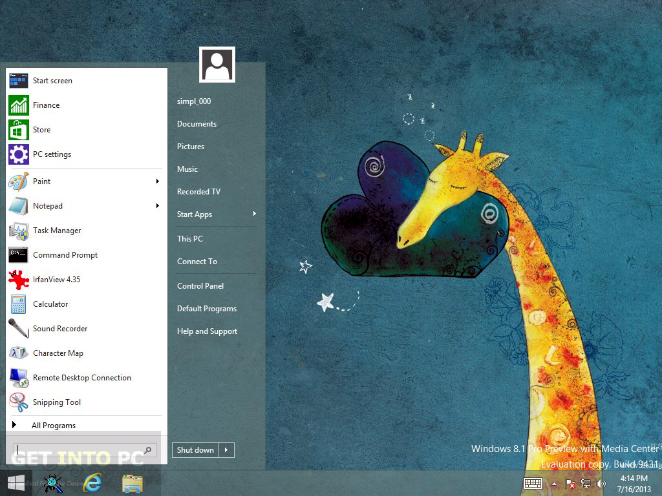The height and width of the screenshot is (496, 662).
Task: Expand the Notepad jump list arrow
Action: tap(158, 206)
